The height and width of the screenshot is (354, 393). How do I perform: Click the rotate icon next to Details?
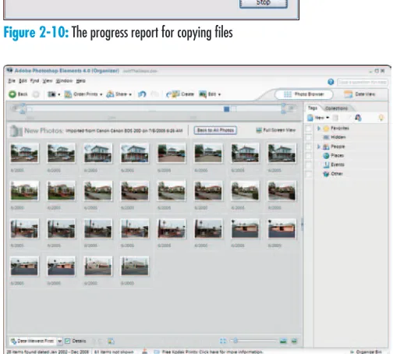pyautogui.click(x=111, y=341)
